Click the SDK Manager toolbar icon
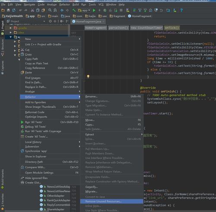216x212 pixels. pyautogui.click(x=175, y=10)
